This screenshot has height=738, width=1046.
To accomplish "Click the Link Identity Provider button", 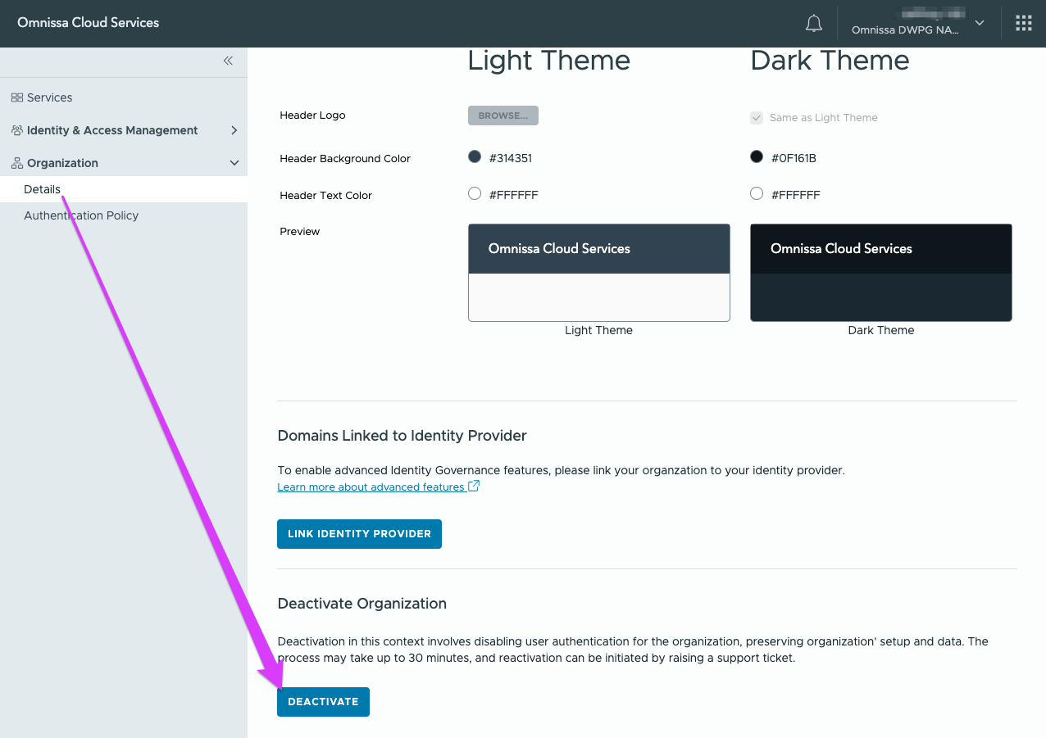I will 359,534.
